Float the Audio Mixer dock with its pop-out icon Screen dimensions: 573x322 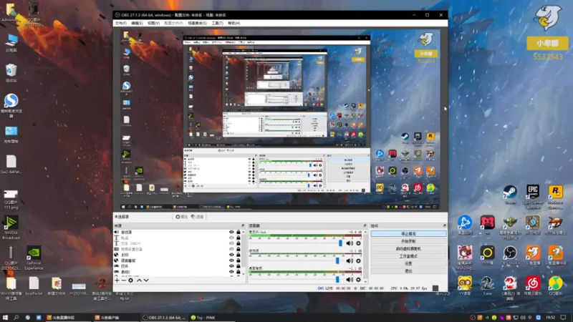(365, 225)
